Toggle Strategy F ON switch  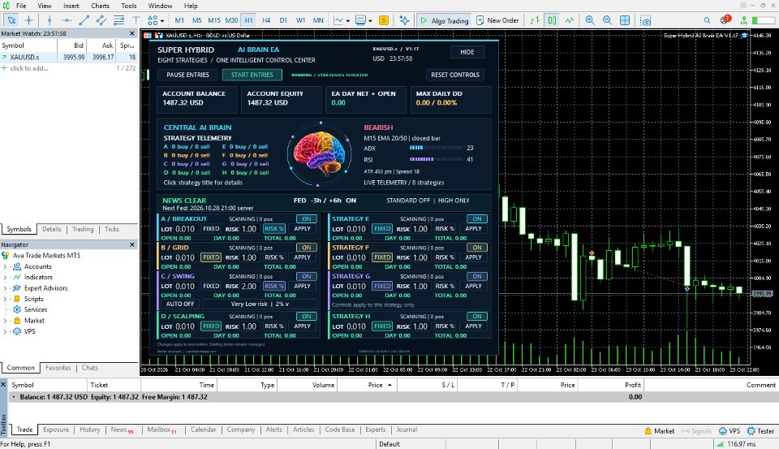pyautogui.click(x=477, y=248)
